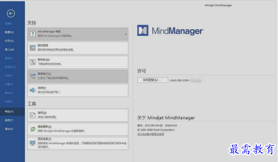Click the 联机资源 online resources icon
Screen dimensions: 278x162
(x=33, y=48)
